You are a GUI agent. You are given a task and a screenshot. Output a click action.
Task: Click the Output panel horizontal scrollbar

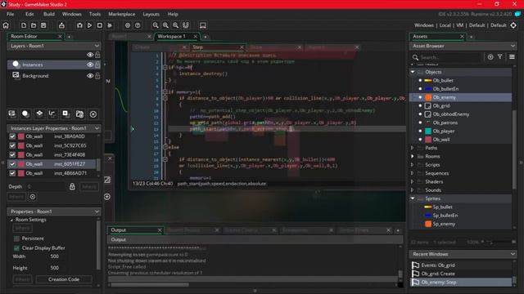pos(150,285)
